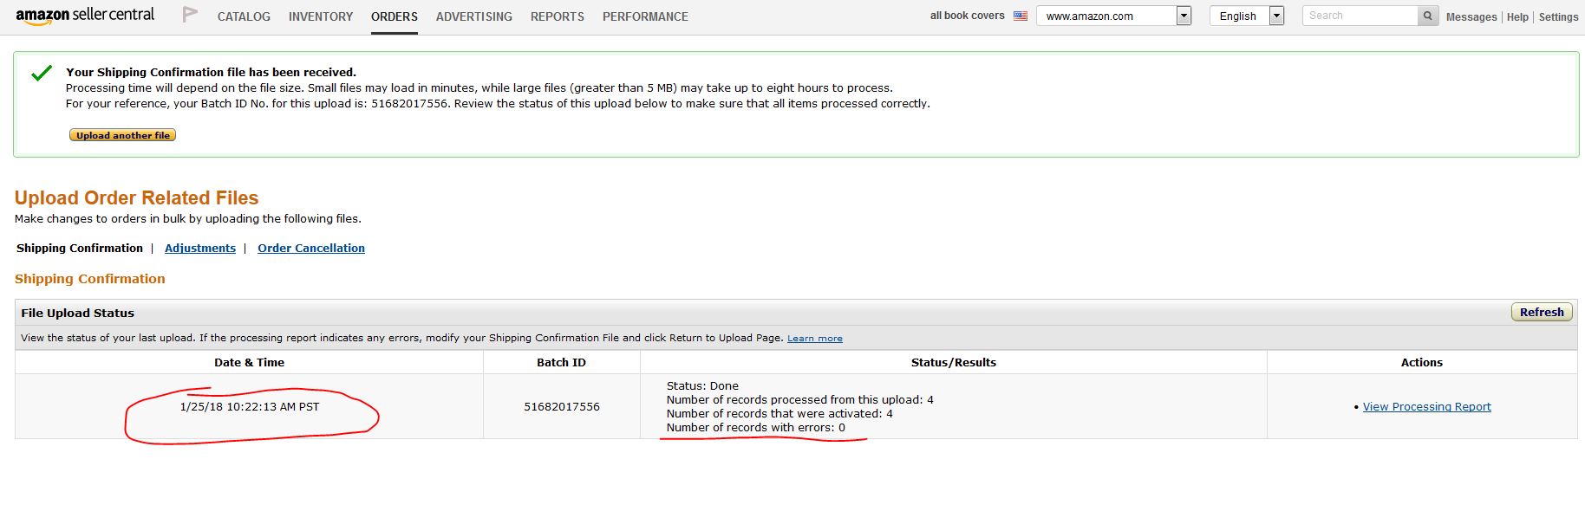Open the ORDERS menu
This screenshot has width=1585, height=524.
point(395,16)
